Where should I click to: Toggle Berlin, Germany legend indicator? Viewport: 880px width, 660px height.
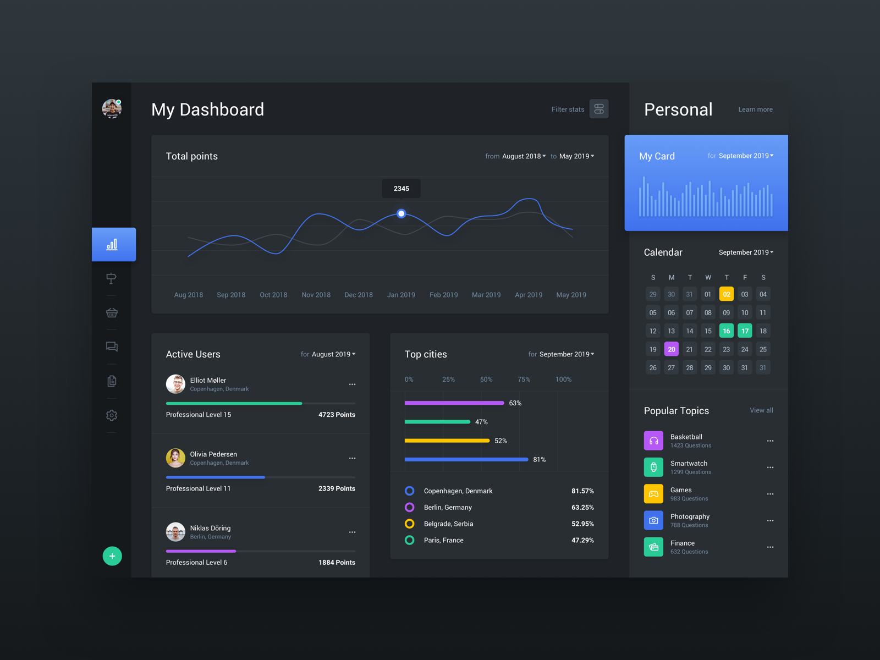409,507
